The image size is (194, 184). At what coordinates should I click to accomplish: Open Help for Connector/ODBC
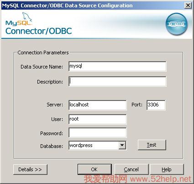(167, 169)
